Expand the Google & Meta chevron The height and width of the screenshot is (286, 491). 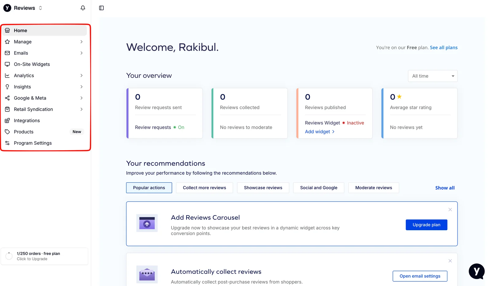(x=82, y=98)
